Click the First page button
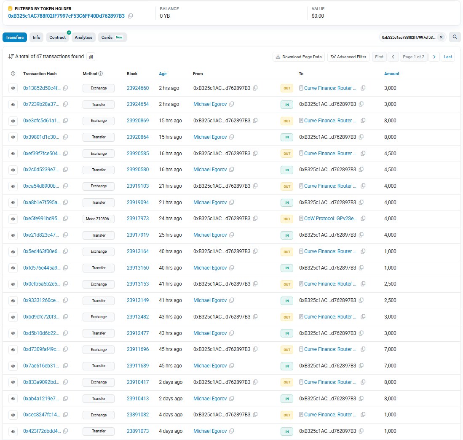The width and height of the screenshot is (463, 440). 379,57
